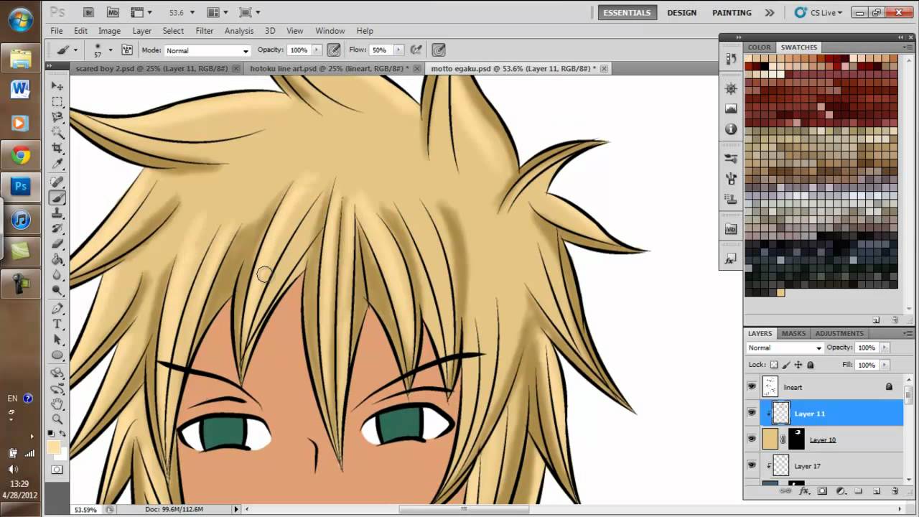This screenshot has width=919, height=517.
Task: Open the Filter menu
Action: pos(205,31)
